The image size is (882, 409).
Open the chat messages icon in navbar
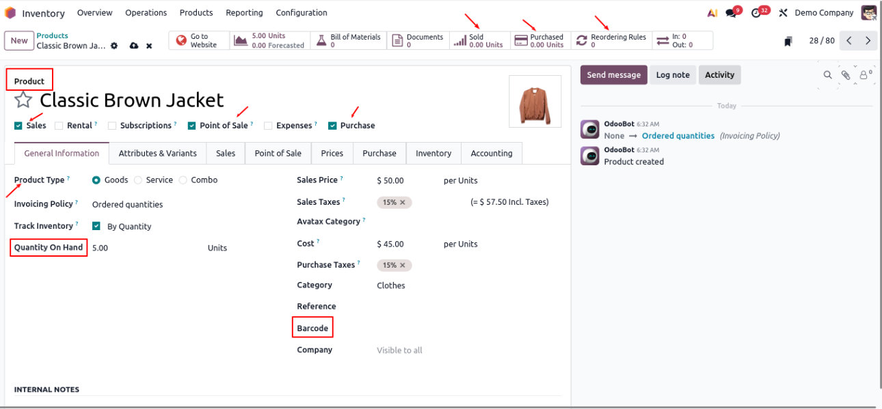tap(732, 13)
